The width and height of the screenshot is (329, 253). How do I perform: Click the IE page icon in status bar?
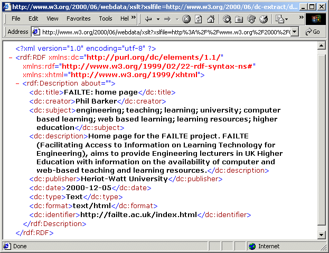click(7, 246)
